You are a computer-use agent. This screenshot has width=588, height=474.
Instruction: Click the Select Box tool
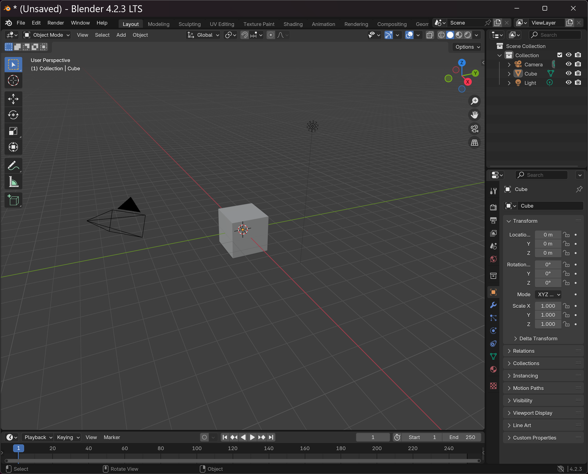click(13, 65)
